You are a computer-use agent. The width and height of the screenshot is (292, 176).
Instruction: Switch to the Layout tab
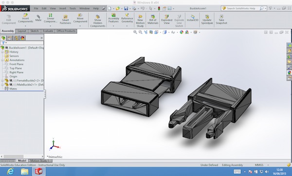click(x=22, y=31)
